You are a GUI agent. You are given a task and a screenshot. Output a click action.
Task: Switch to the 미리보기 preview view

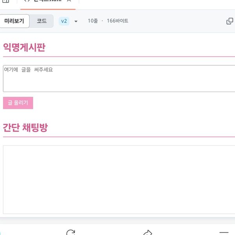[x=15, y=21]
